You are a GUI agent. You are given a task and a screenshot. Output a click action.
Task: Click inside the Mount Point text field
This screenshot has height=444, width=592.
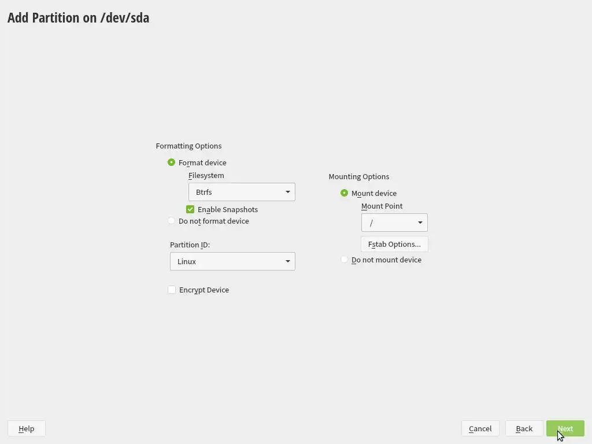tap(387, 223)
